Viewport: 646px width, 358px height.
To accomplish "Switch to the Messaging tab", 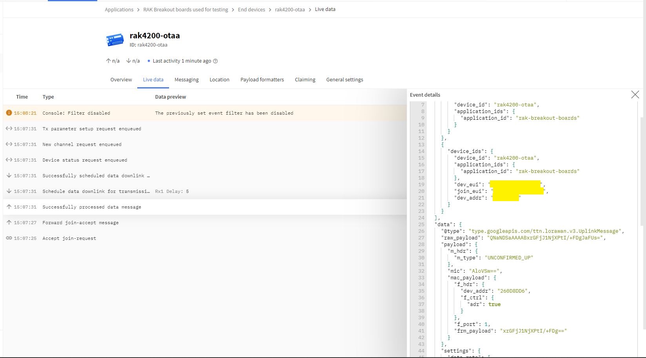I will pyautogui.click(x=186, y=80).
